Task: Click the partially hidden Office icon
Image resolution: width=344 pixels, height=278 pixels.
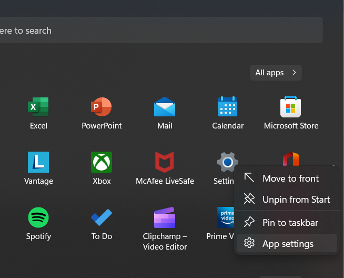Action: point(291,158)
